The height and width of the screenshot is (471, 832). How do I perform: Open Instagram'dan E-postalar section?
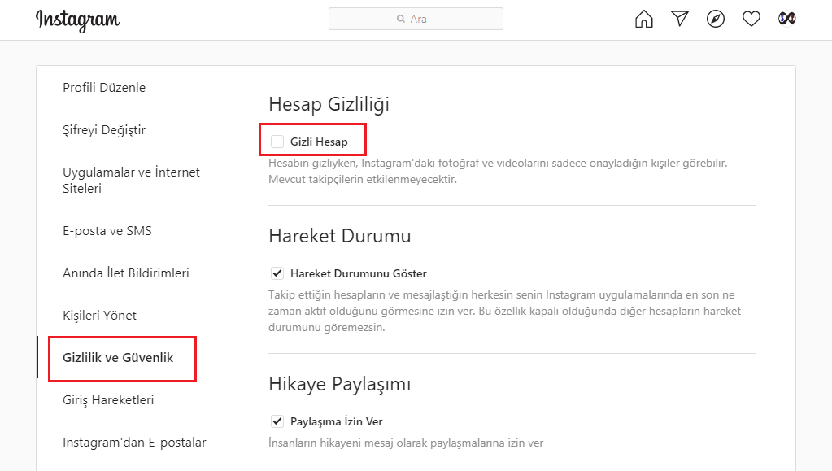tap(134, 443)
